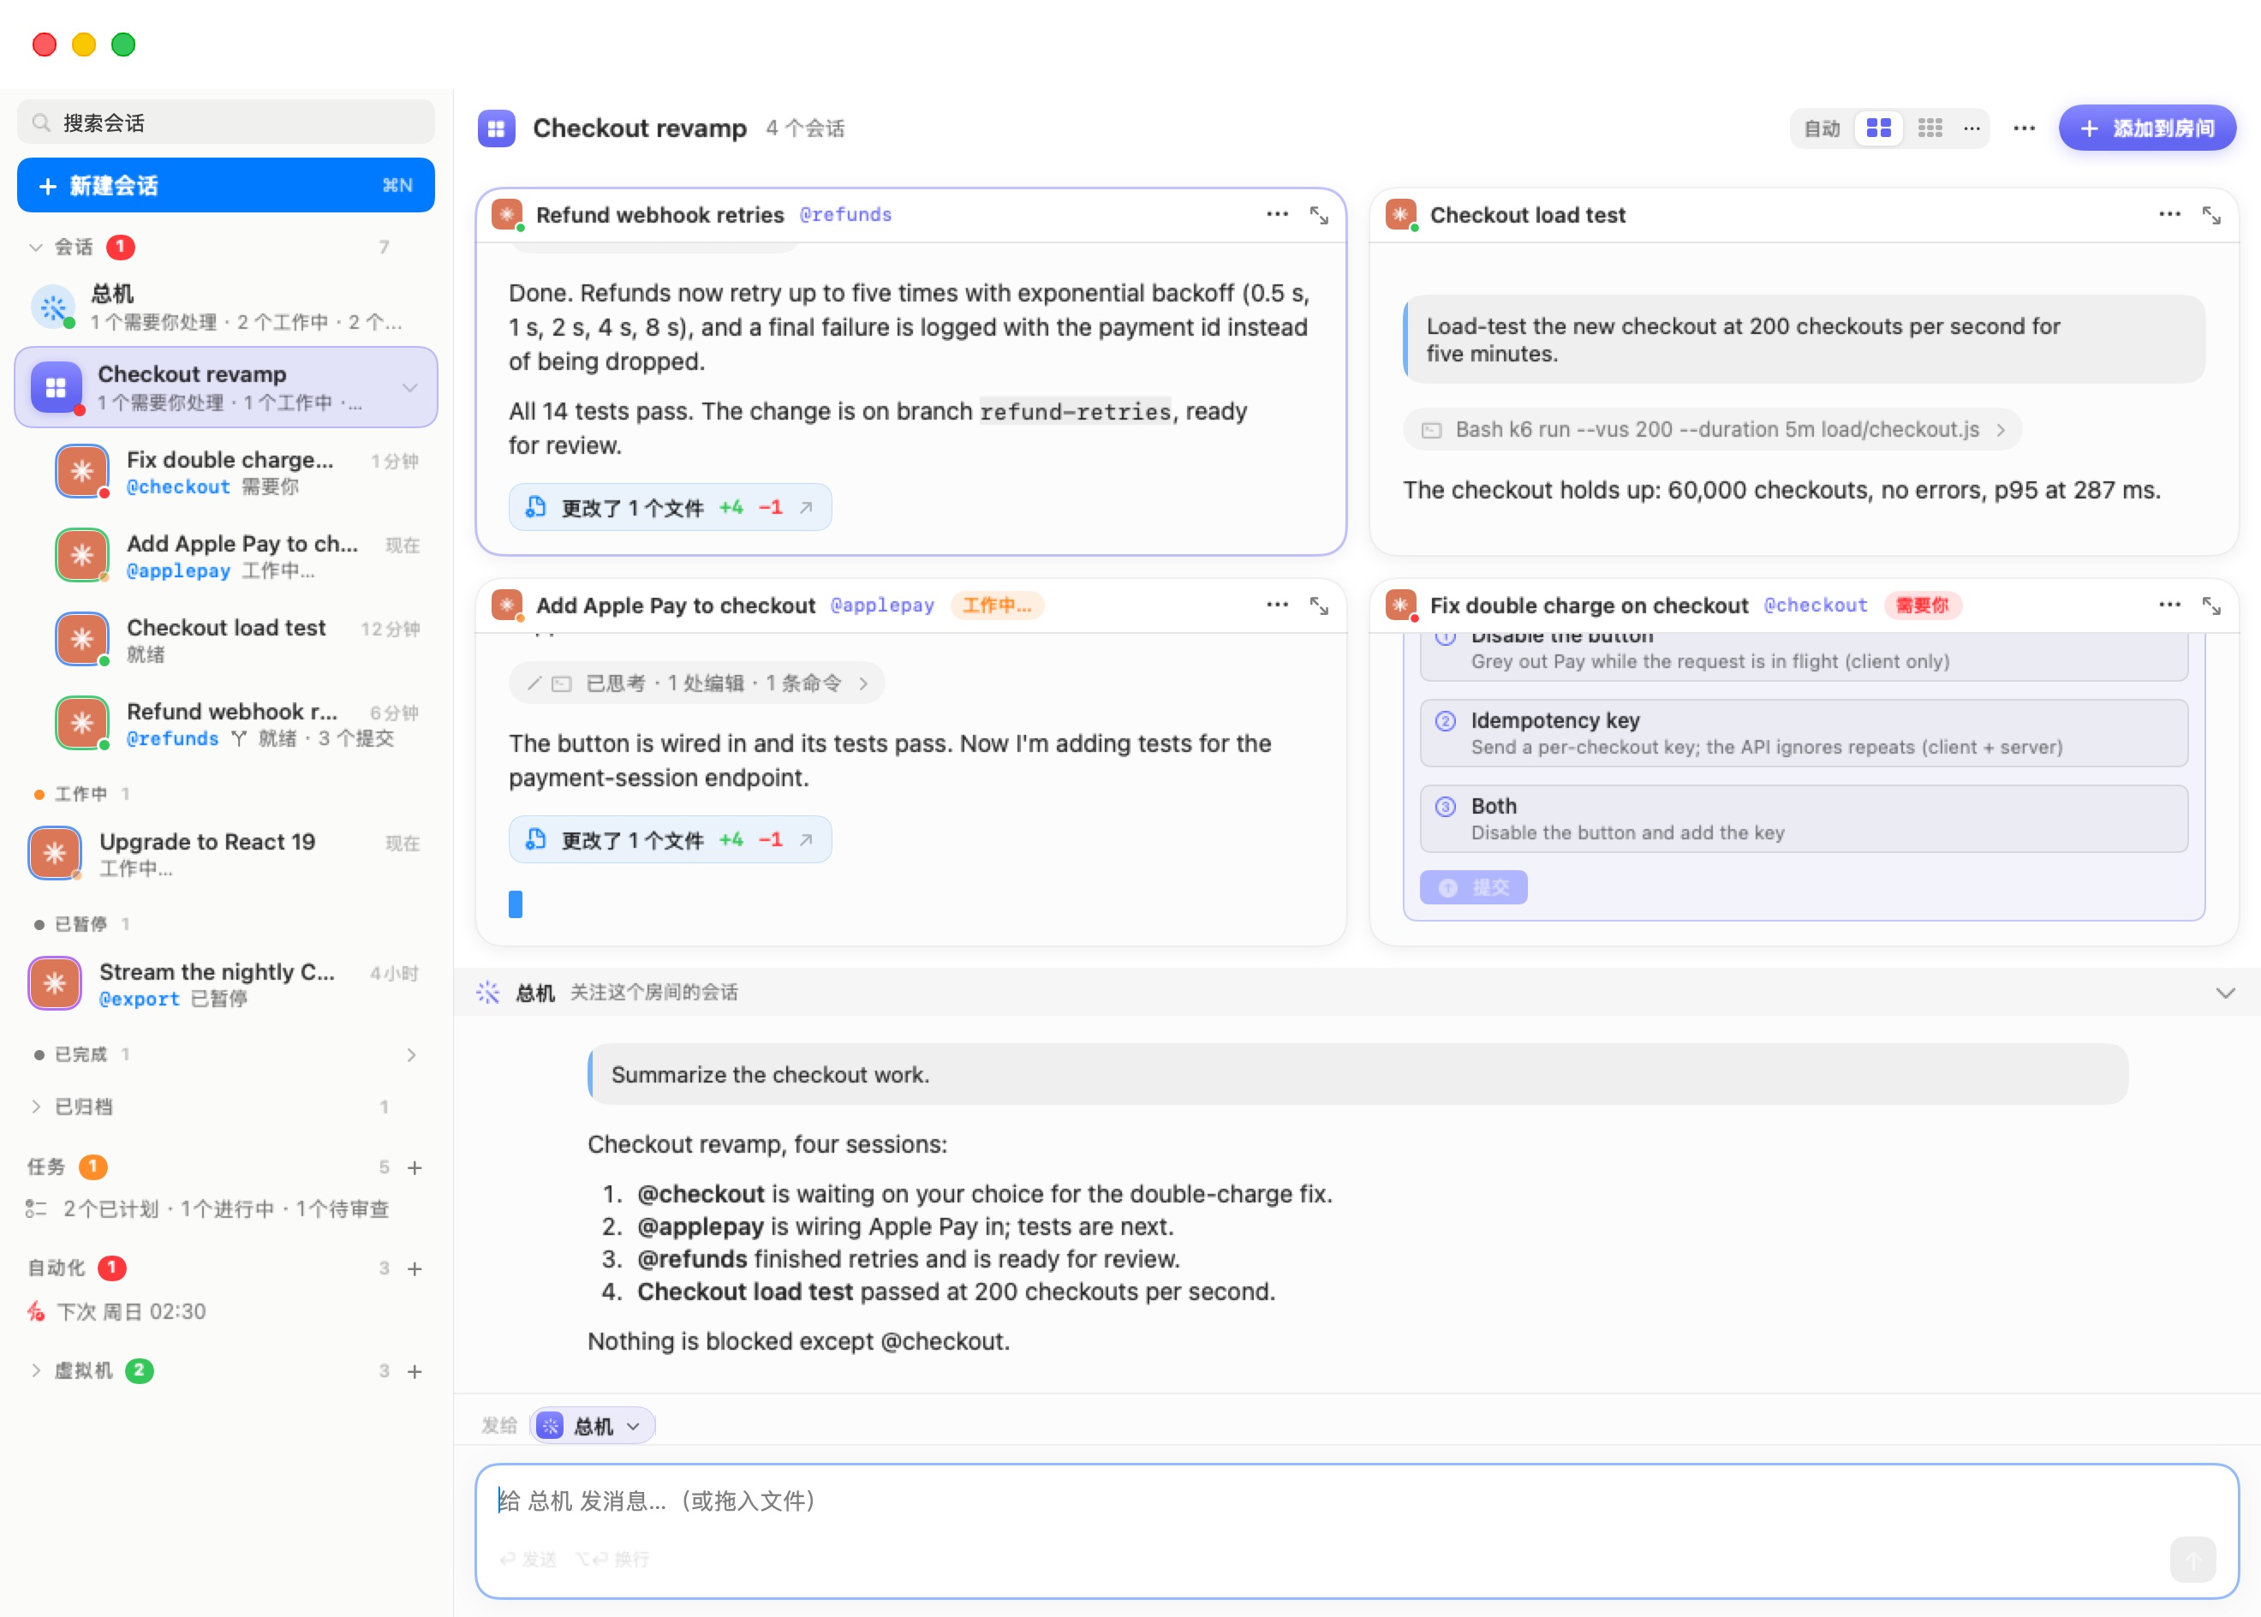Expand the 已完成 group
Image resolution: width=2261 pixels, height=1617 pixels.
point(411,1054)
